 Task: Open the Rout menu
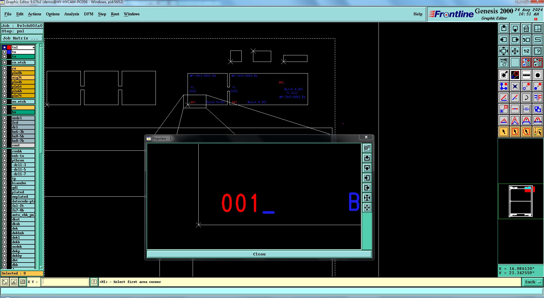tap(115, 14)
